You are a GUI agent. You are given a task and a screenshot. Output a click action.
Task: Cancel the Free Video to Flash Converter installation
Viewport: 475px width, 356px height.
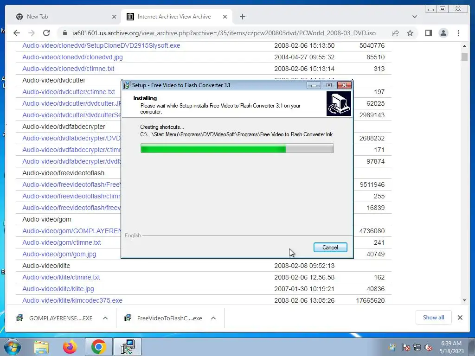(x=330, y=248)
